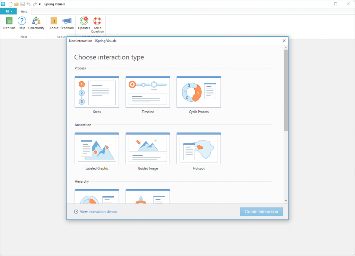Switch to the Help ribbon tab
The height and width of the screenshot is (256, 355).
(24, 11)
